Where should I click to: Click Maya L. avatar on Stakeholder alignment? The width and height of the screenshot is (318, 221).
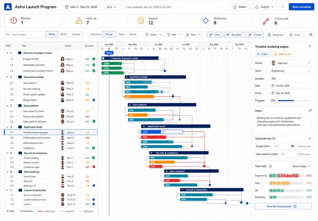63,65
